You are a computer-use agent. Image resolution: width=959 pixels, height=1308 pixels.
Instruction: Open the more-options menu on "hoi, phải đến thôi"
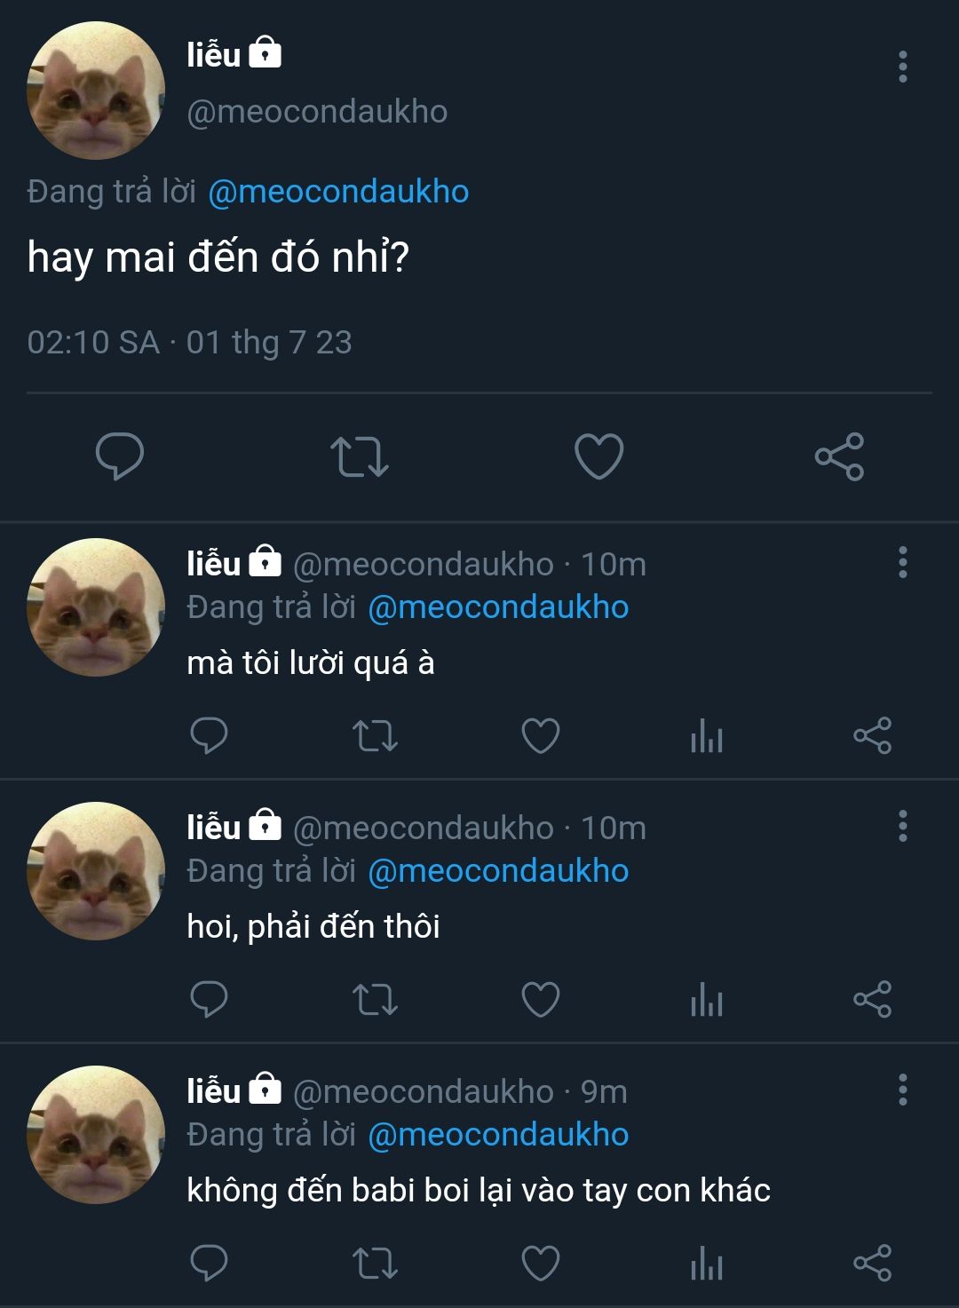tap(903, 826)
